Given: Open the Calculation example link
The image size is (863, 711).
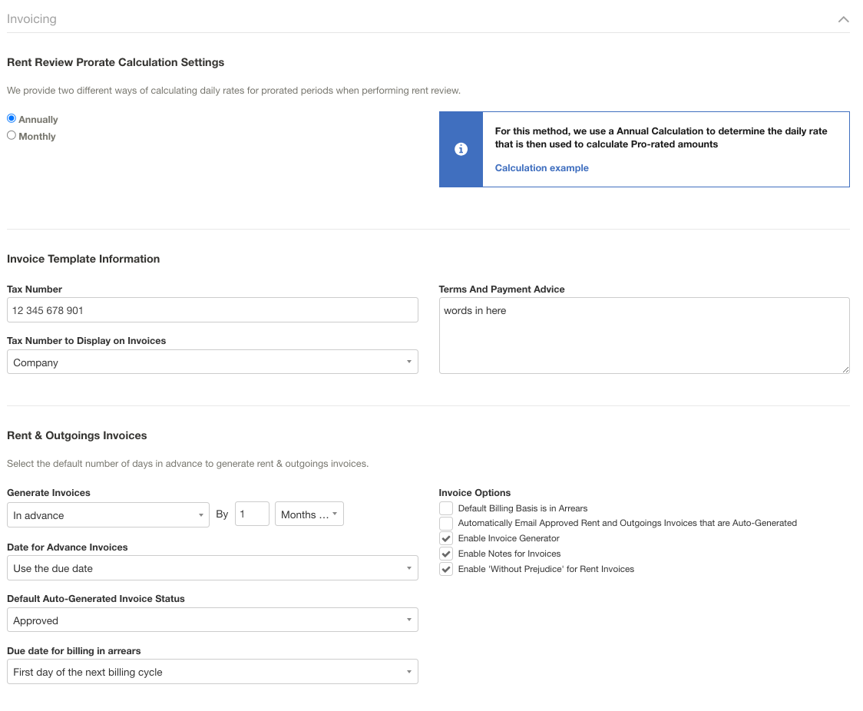Looking at the screenshot, I should click(541, 168).
